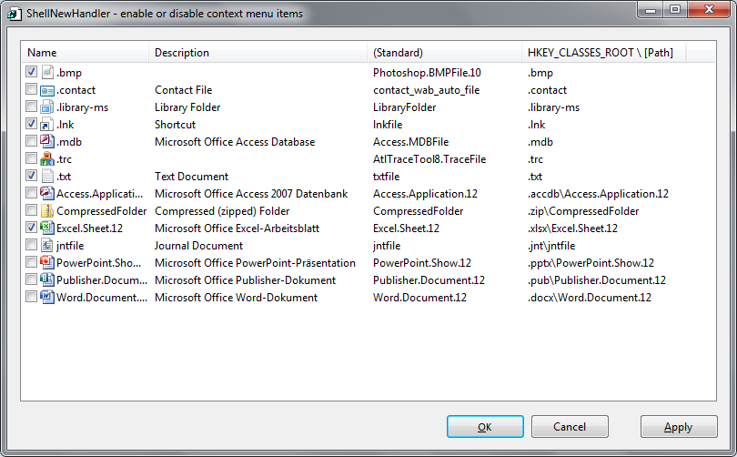
Task: Click the PowerPoint.Show file icon
Action: tap(47, 262)
